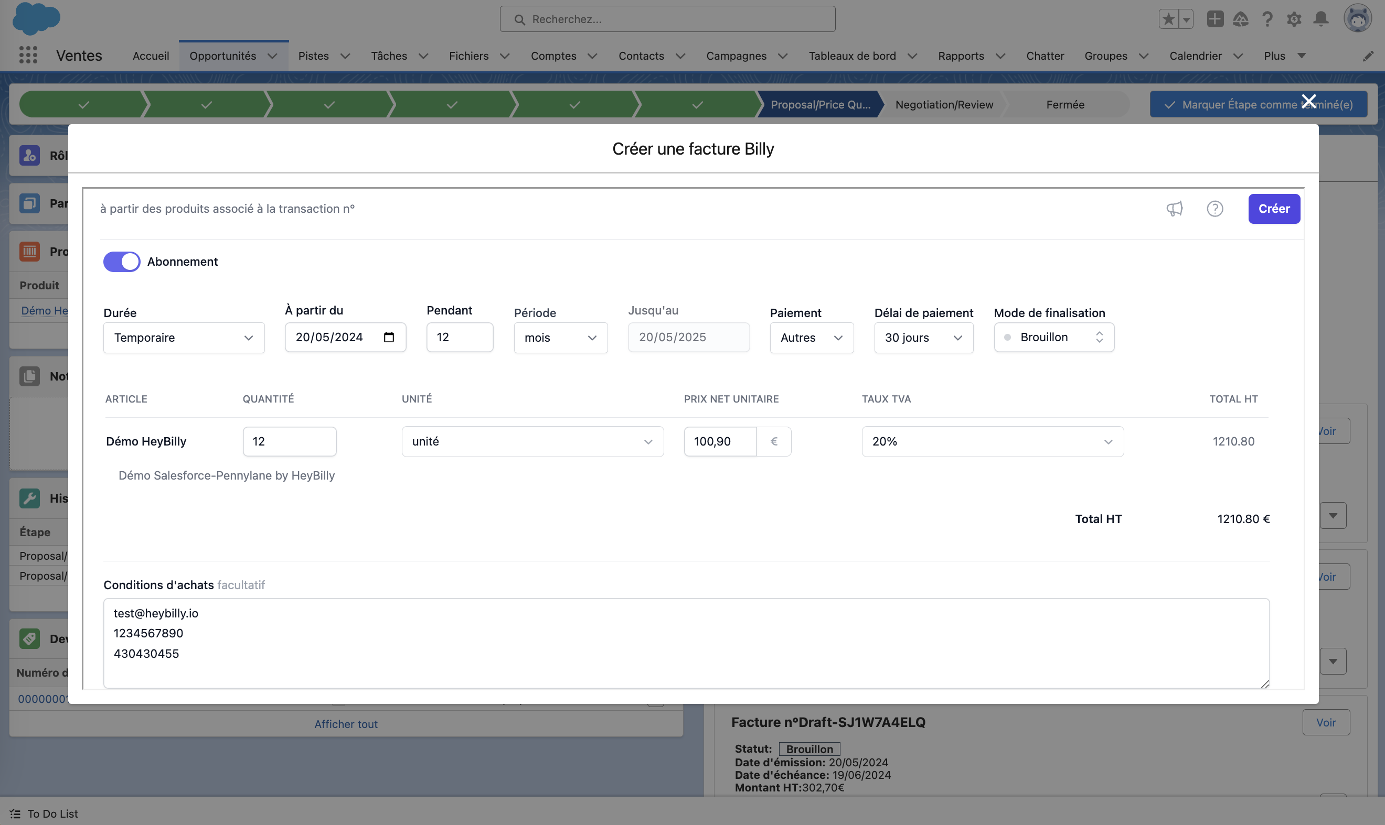The width and height of the screenshot is (1385, 825).
Task: Click the Produits panel icon
Action: tap(29, 251)
